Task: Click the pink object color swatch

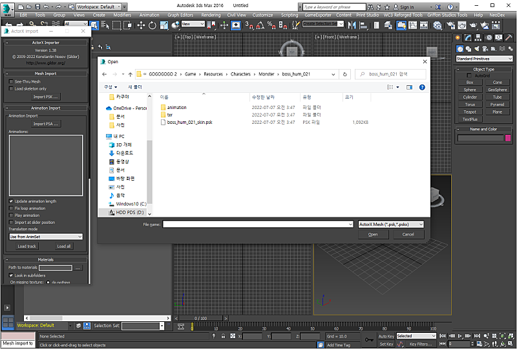Action: (508, 138)
